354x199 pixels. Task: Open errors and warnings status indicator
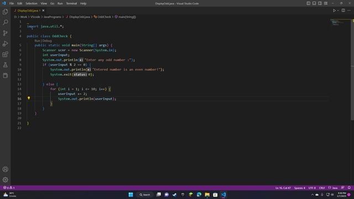(x=9, y=188)
